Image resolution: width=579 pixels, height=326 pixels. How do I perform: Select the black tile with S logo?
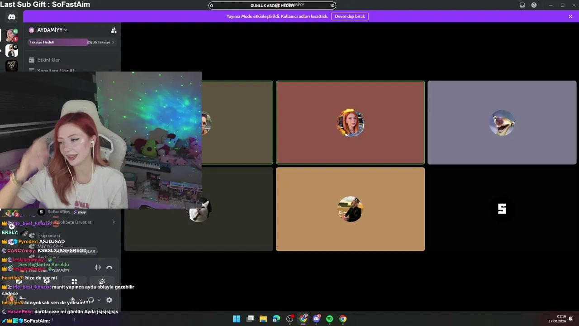[x=502, y=209]
